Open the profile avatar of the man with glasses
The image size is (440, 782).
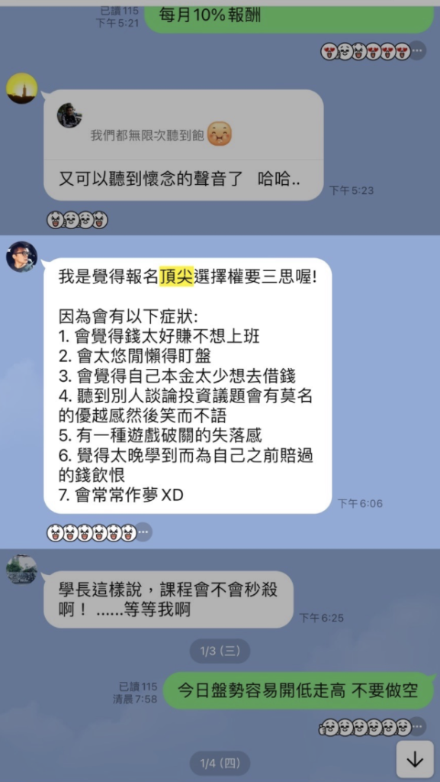click(x=21, y=257)
